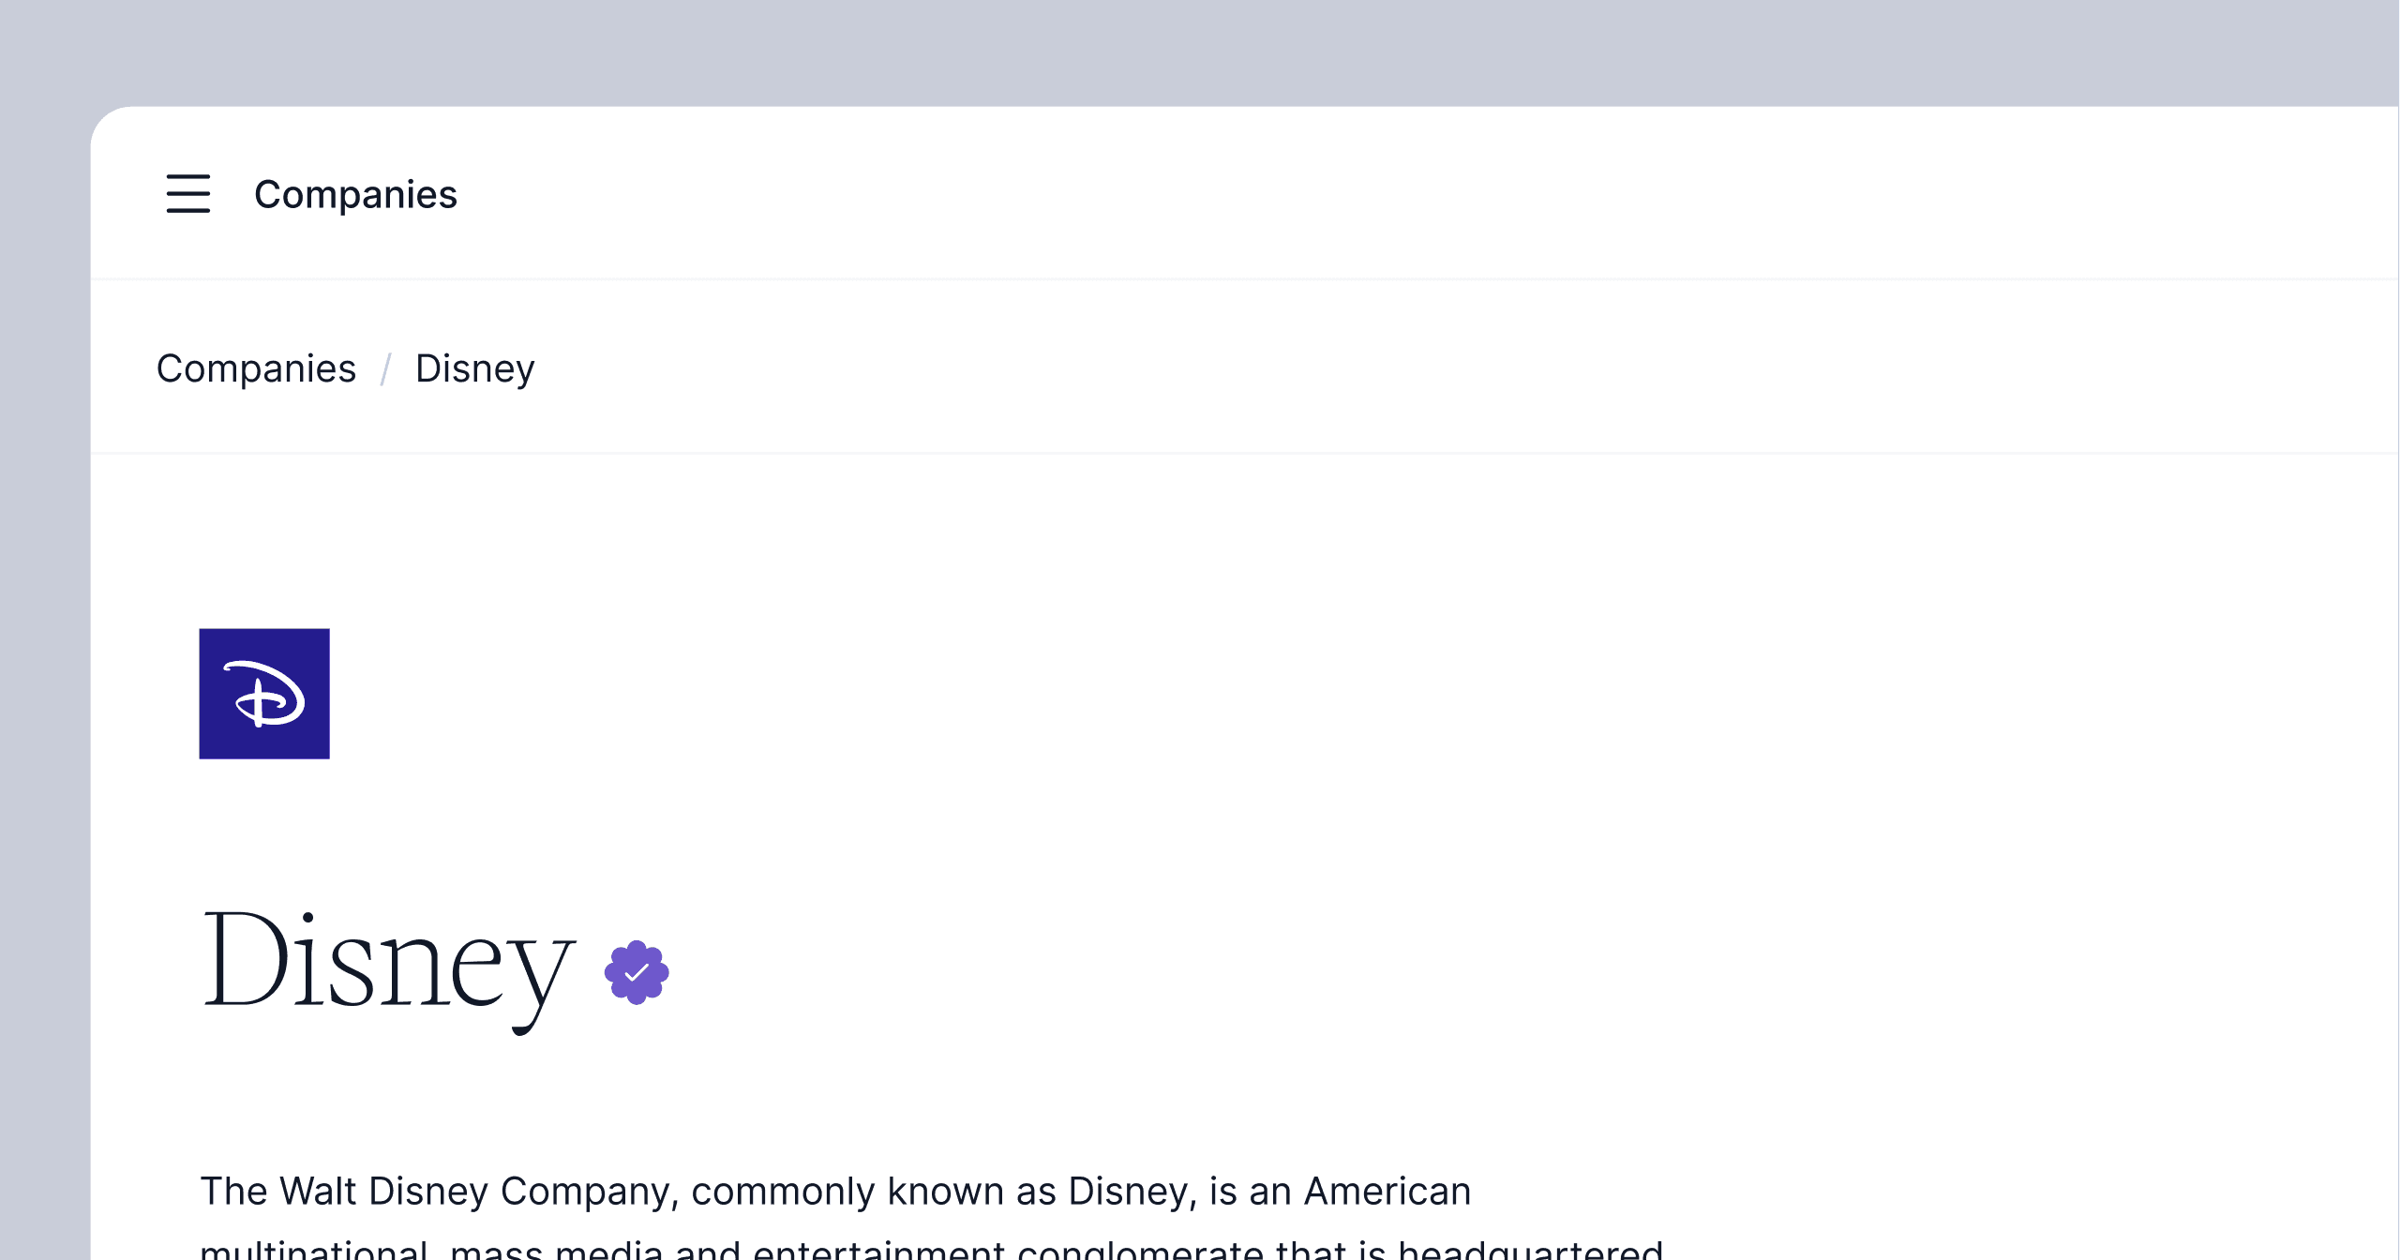Screen dimensions: 2400x1260
Task: Click the Companies header title
Action: 355,194
